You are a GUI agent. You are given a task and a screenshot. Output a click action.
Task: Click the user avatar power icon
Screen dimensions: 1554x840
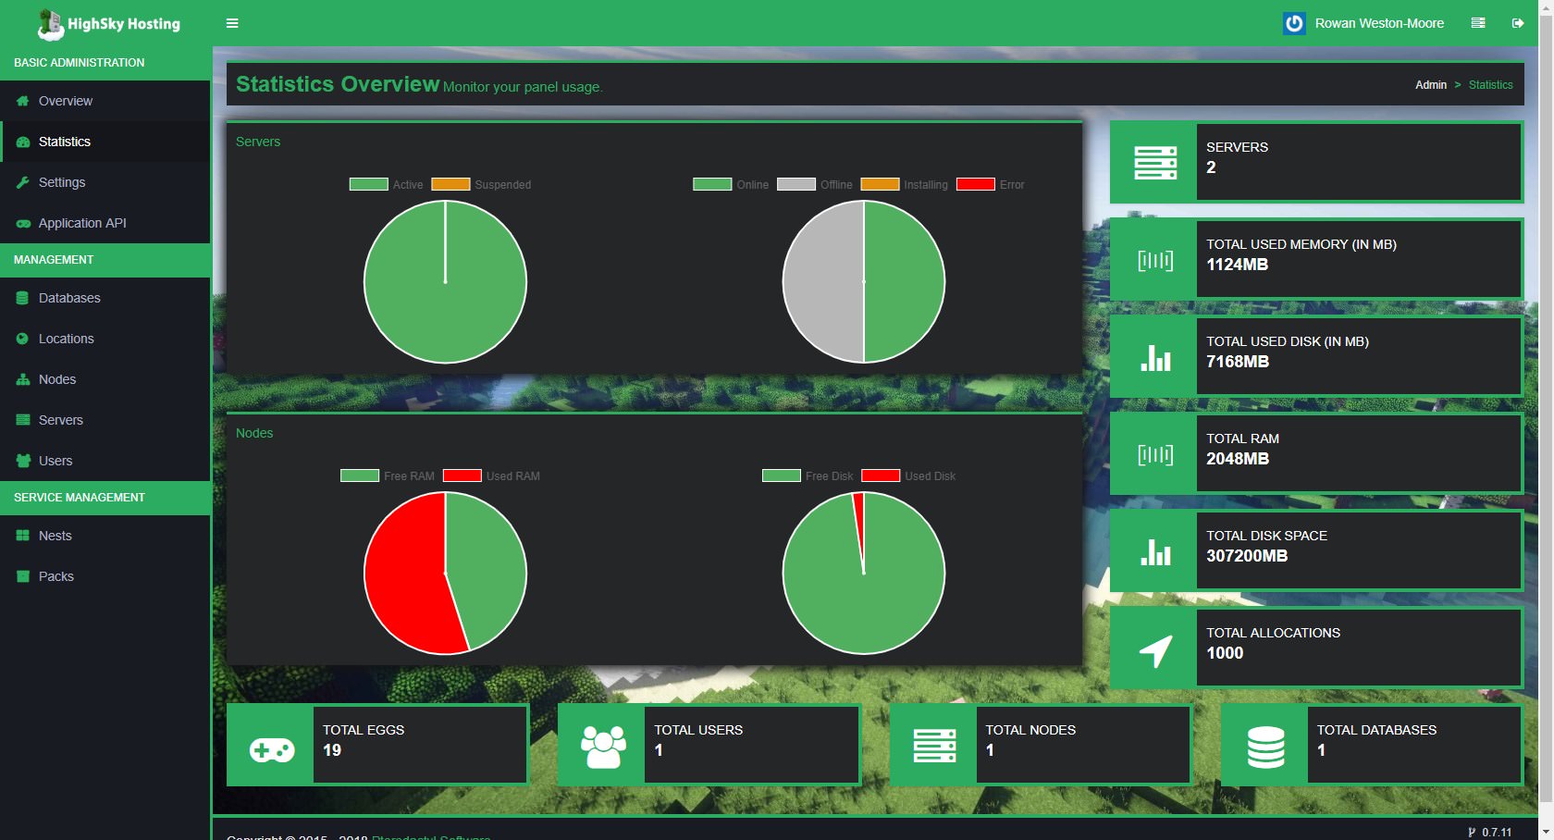(x=1294, y=23)
